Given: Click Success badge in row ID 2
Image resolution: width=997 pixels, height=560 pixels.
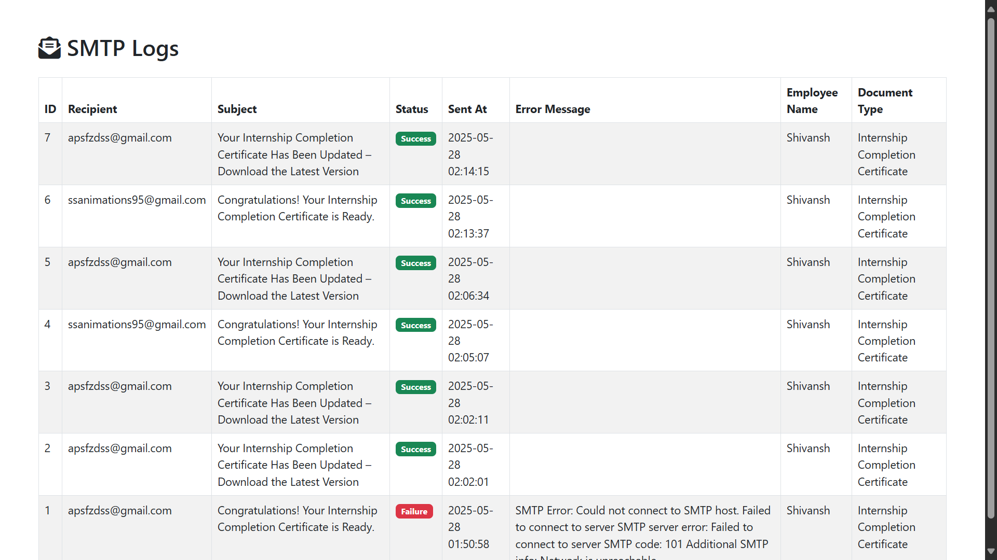Looking at the screenshot, I should (415, 449).
